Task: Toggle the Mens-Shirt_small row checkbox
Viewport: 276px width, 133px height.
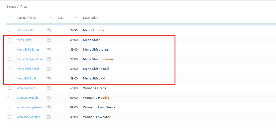Action: pos(10,69)
